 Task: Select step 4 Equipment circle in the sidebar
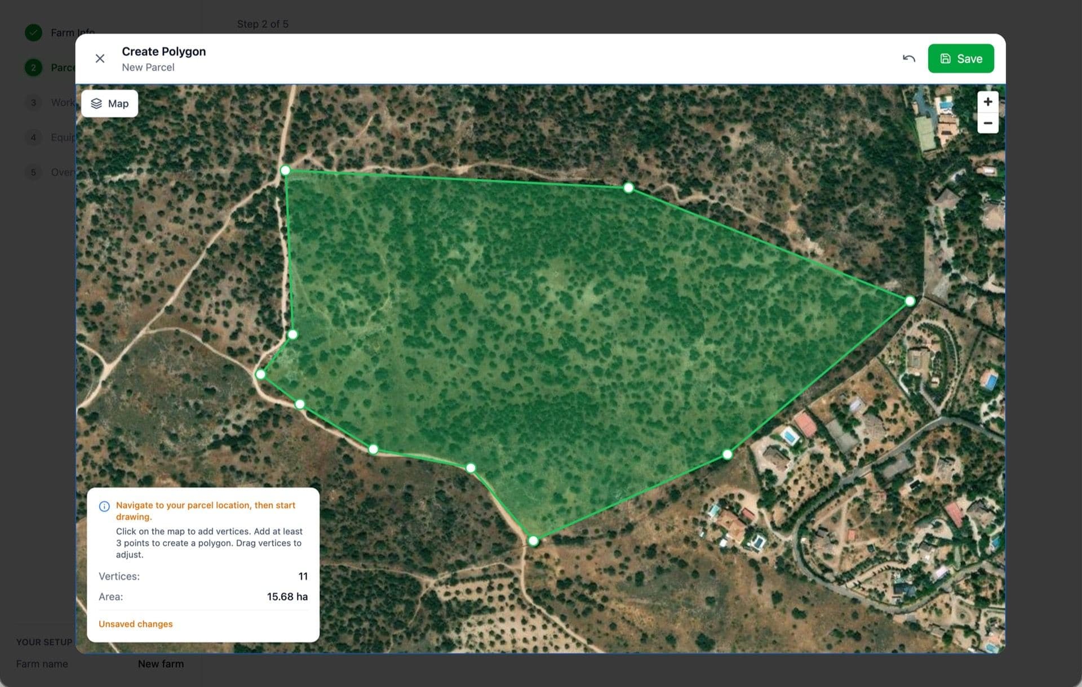point(33,137)
